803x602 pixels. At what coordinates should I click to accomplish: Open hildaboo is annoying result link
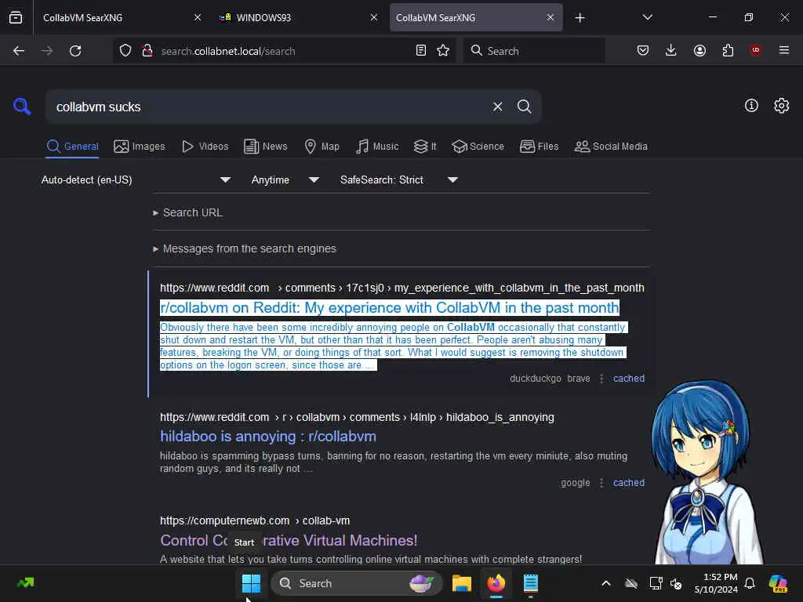(x=268, y=436)
